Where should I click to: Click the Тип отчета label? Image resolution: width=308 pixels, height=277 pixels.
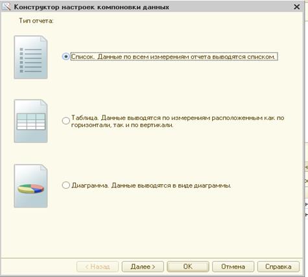click(36, 21)
